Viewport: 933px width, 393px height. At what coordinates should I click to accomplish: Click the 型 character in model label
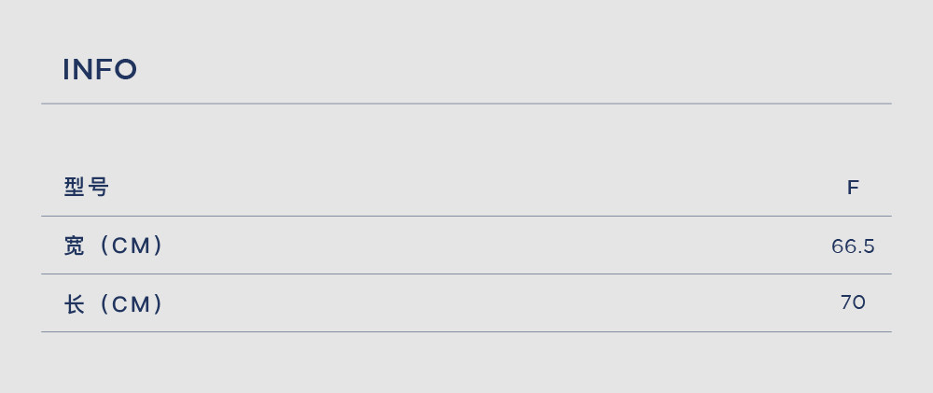point(75,188)
